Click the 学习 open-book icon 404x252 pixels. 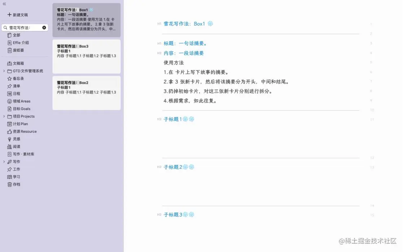coord(9,177)
